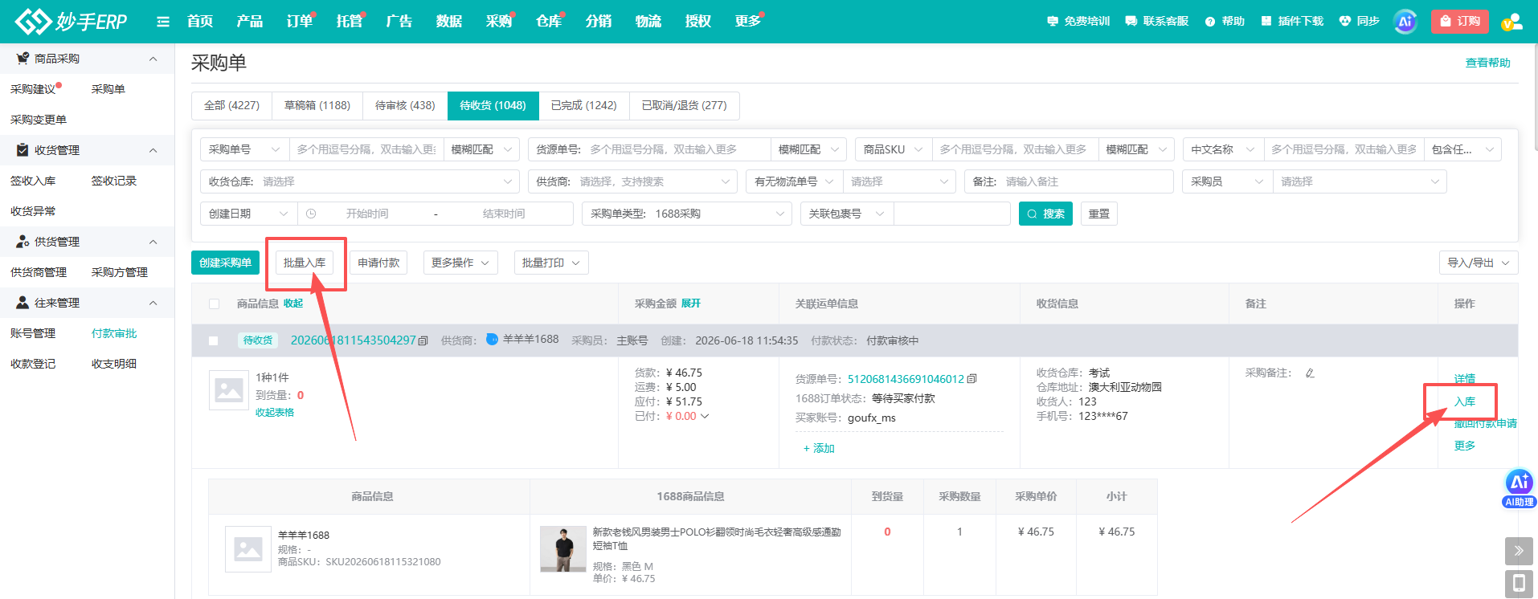Switch to the 全部 (4227) tab
The image size is (1538, 599).
[x=231, y=105]
